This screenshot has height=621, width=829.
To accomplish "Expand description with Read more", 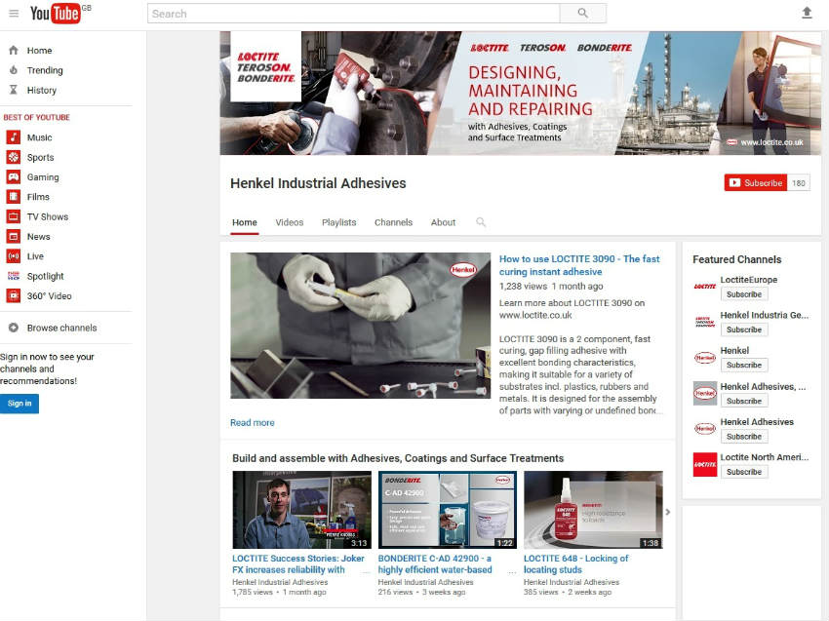I will [x=252, y=423].
